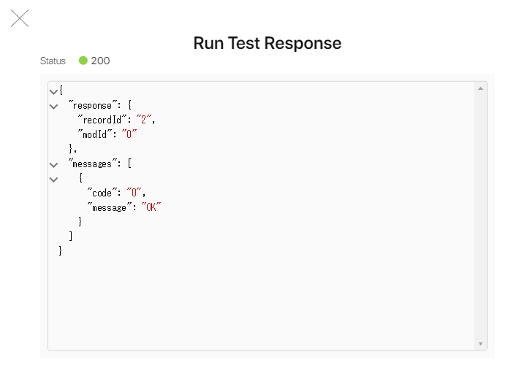Collapse the "response" object node
The width and height of the screenshot is (519, 376).
point(53,107)
